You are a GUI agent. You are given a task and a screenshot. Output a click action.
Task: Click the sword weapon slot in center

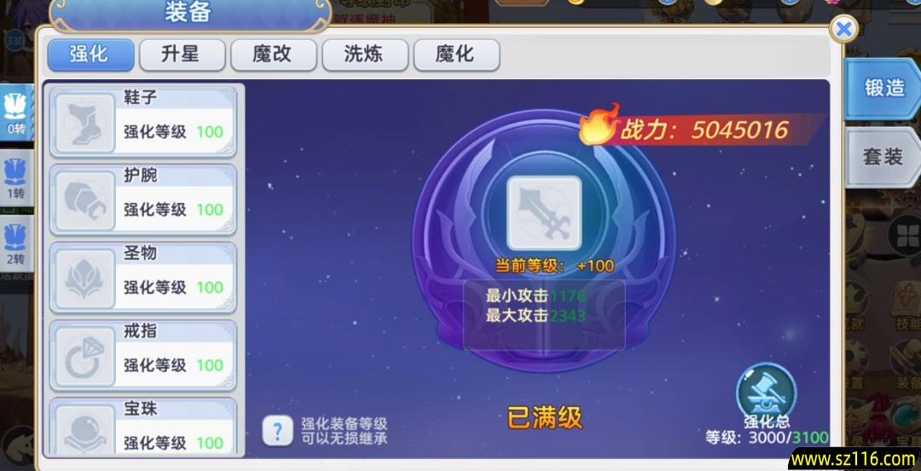click(x=544, y=214)
